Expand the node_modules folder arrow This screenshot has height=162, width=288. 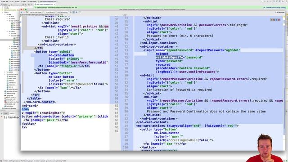pos(3,10)
